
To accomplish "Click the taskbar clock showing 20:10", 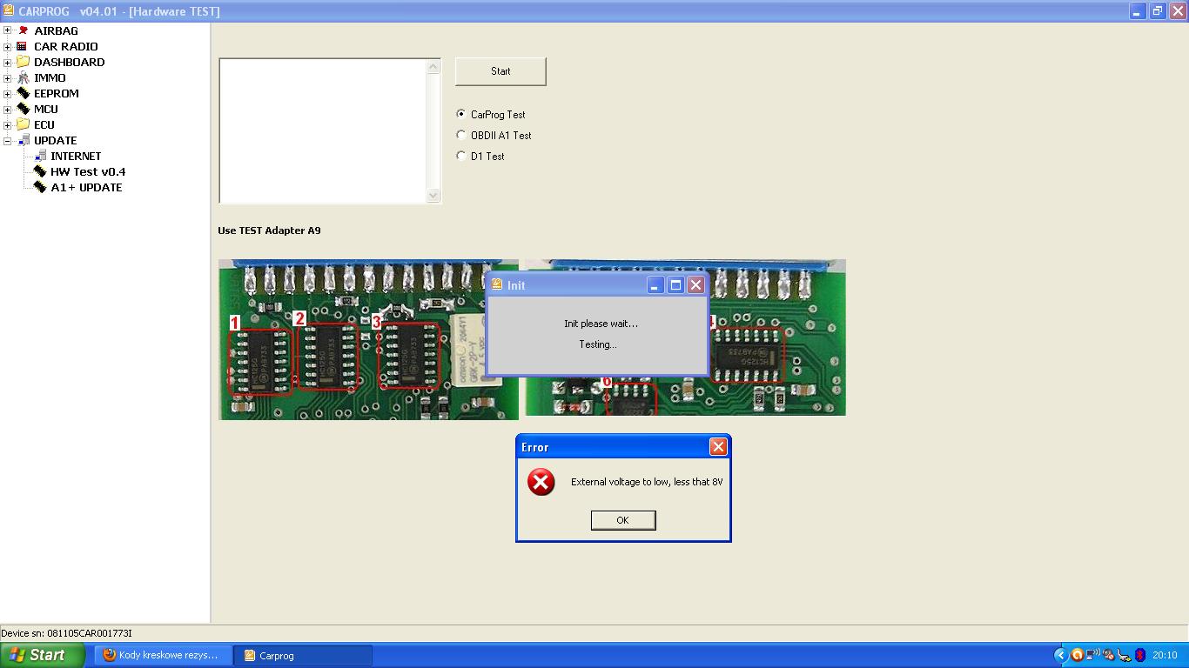I will point(1165,655).
